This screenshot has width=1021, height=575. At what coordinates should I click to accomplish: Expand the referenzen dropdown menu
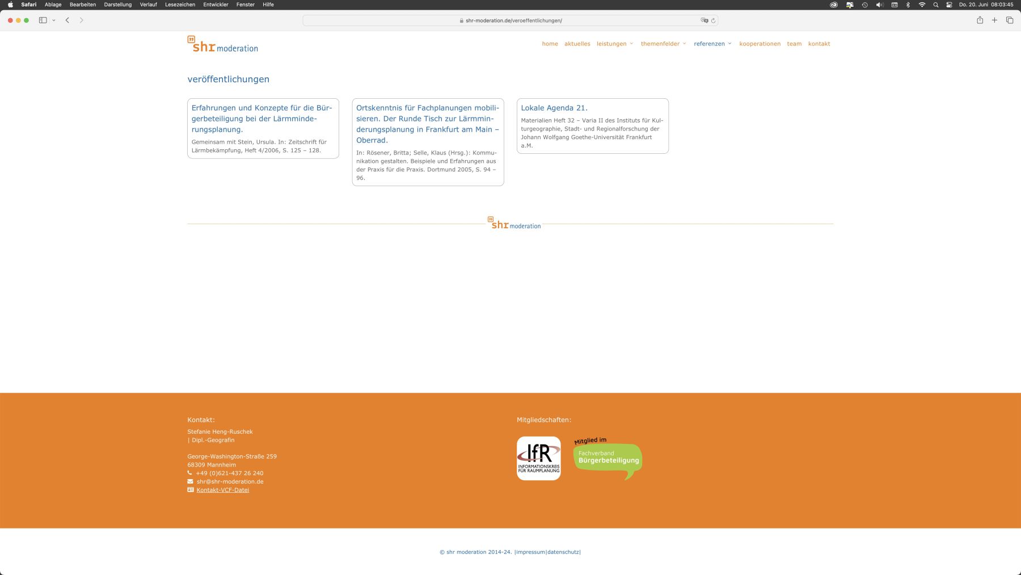[712, 44]
